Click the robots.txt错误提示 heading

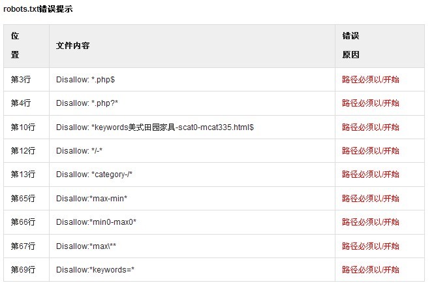38,9
